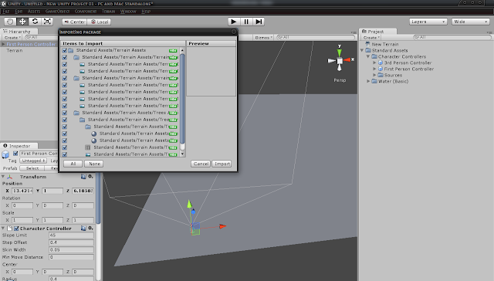Switch to the Inspector tab
Image resolution: width=494 pixels, height=281 pixels.
[x=19, y=146]
